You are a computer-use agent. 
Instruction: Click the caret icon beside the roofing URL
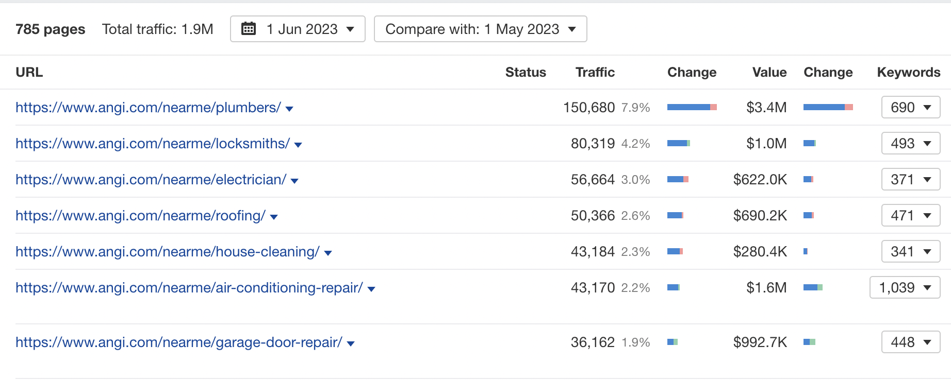[x=274, y=217]
